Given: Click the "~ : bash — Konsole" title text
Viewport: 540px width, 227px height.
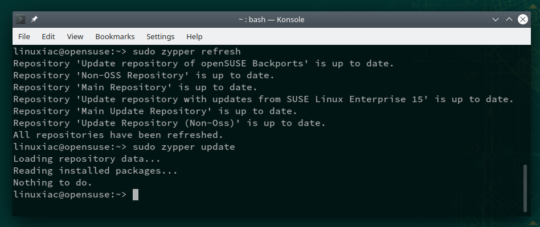Looking at the screenshot, I should tap(271, 19).
